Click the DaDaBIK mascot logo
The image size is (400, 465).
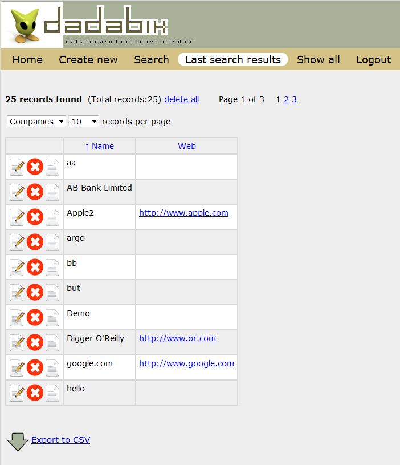[25, 25]
